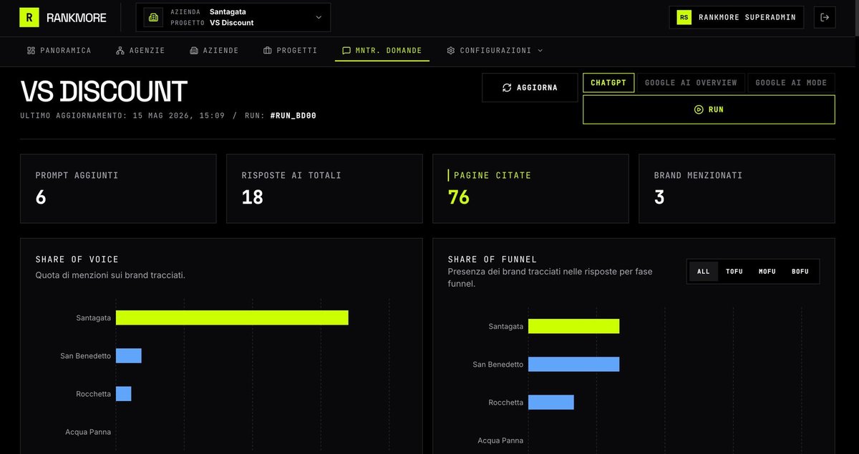
Task: Click Santagata bar in Share of Voice
Action: (x=232, y=317)
